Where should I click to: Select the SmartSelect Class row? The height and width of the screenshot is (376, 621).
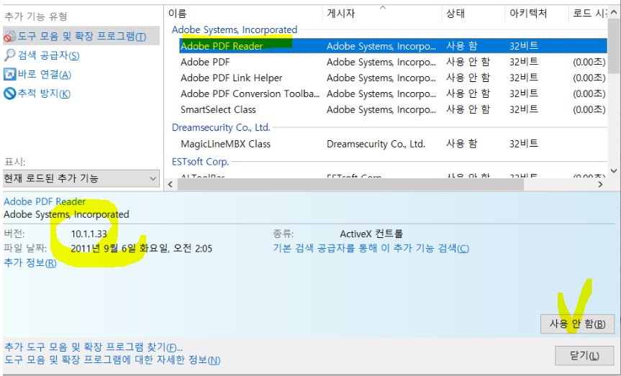coord(393,109)
